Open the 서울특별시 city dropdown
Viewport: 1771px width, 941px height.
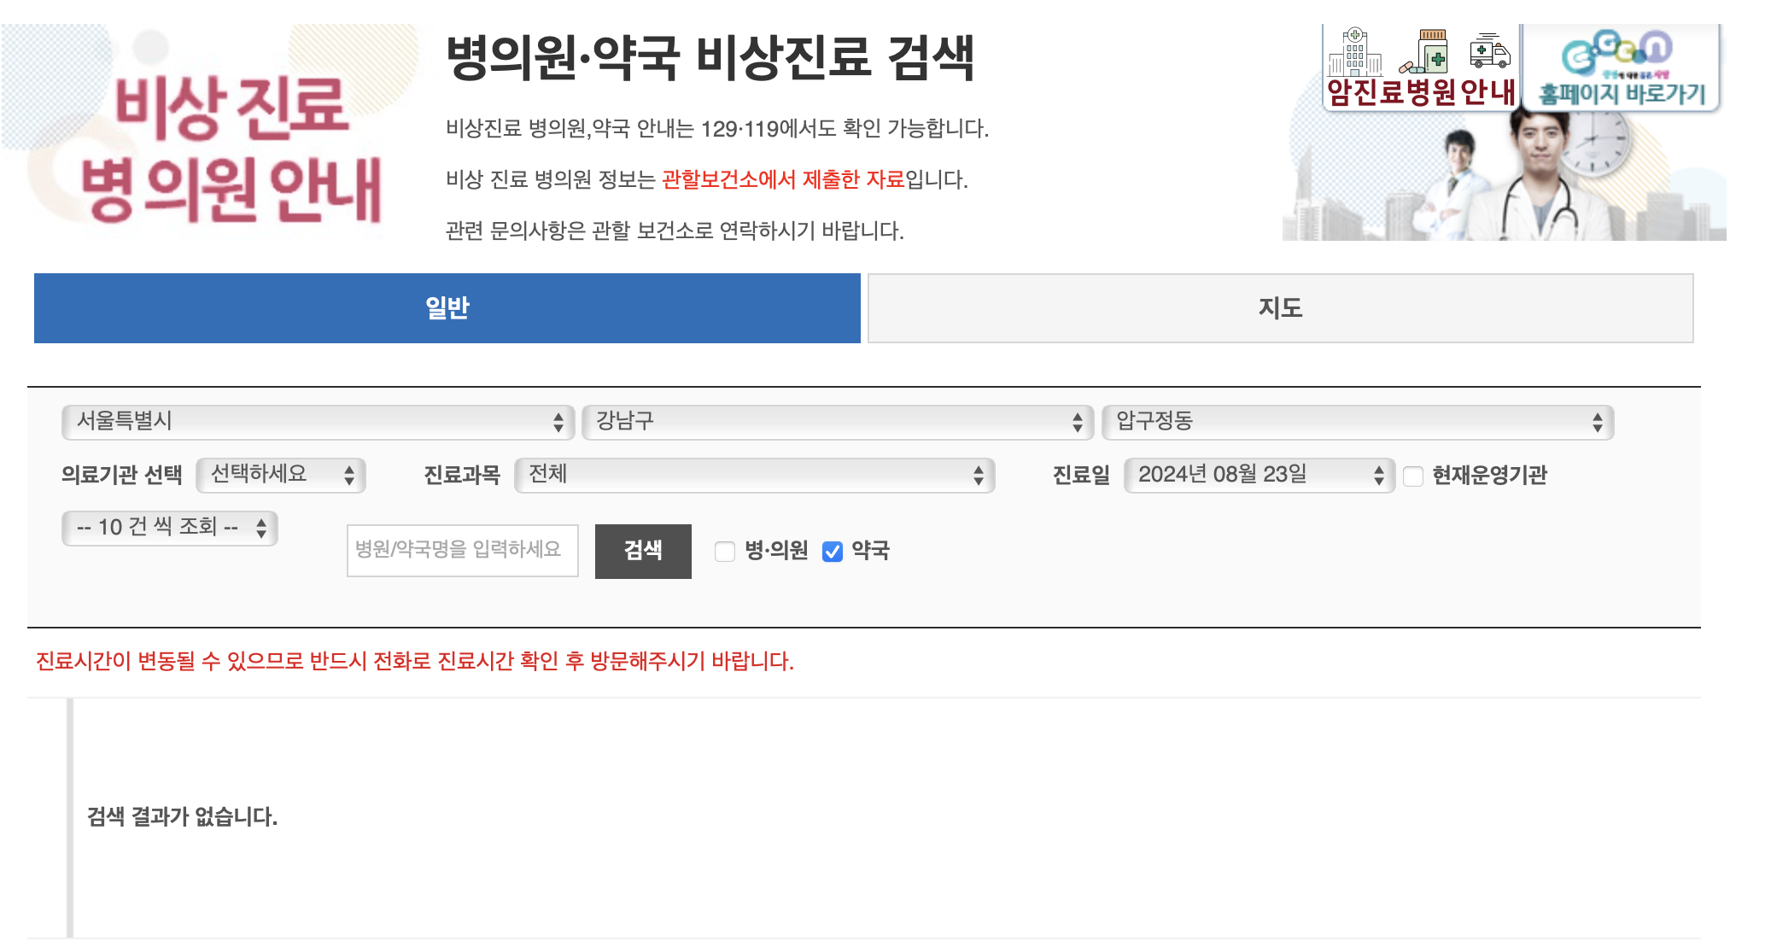point(318,422)
